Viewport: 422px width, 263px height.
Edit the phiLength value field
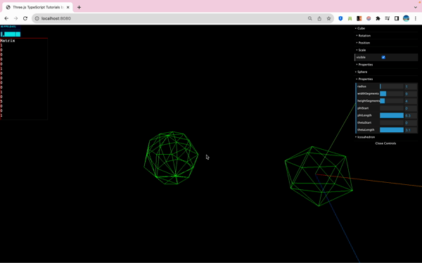click(x=411, y=115)
